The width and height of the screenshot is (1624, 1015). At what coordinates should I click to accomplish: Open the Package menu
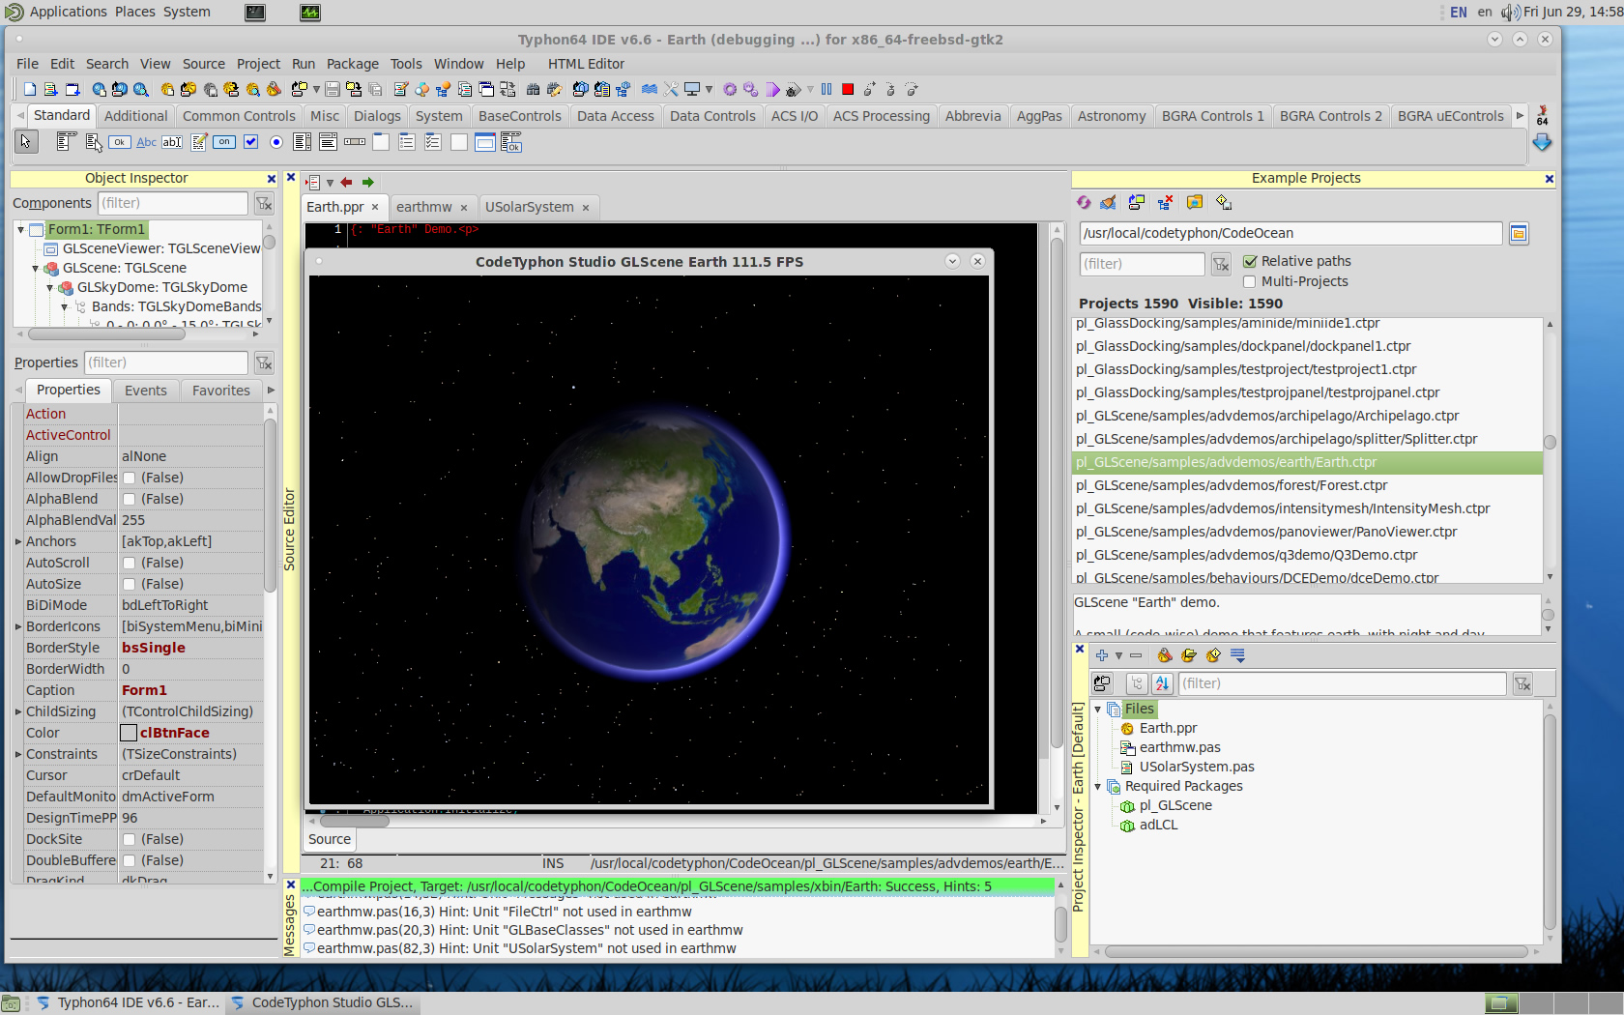click(352, 64)
